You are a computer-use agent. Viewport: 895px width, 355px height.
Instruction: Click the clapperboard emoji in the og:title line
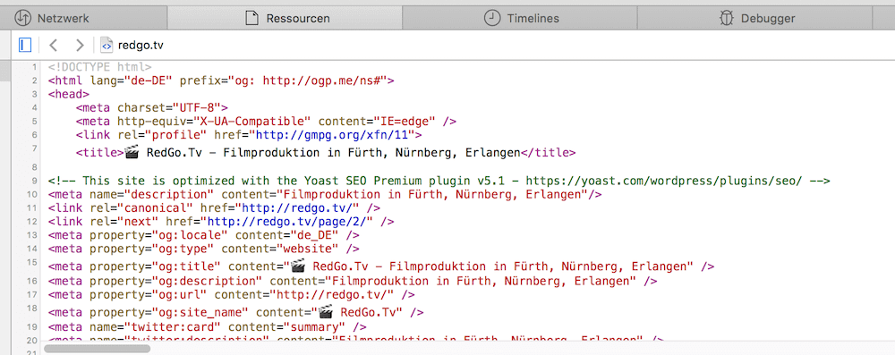(298, 266)
